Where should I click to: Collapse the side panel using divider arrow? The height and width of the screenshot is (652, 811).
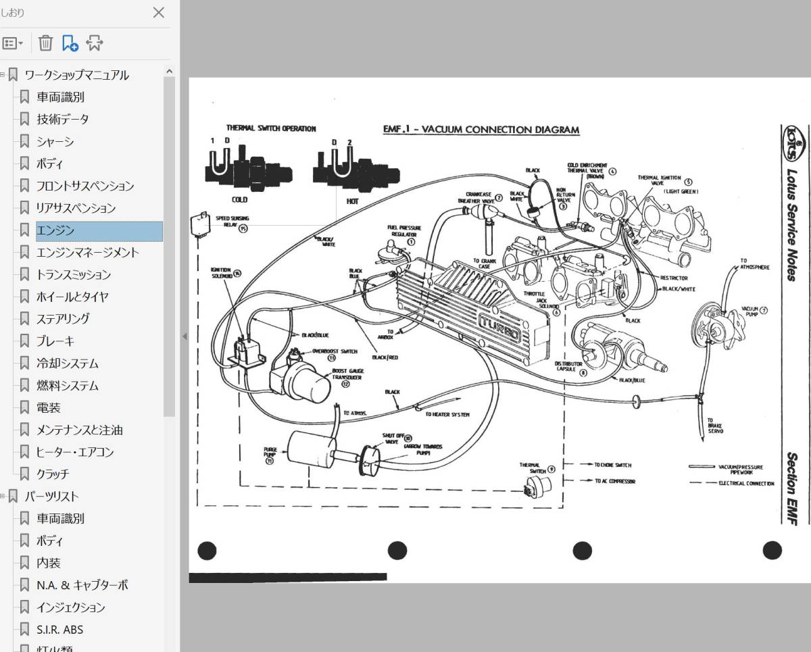point(185,336)
